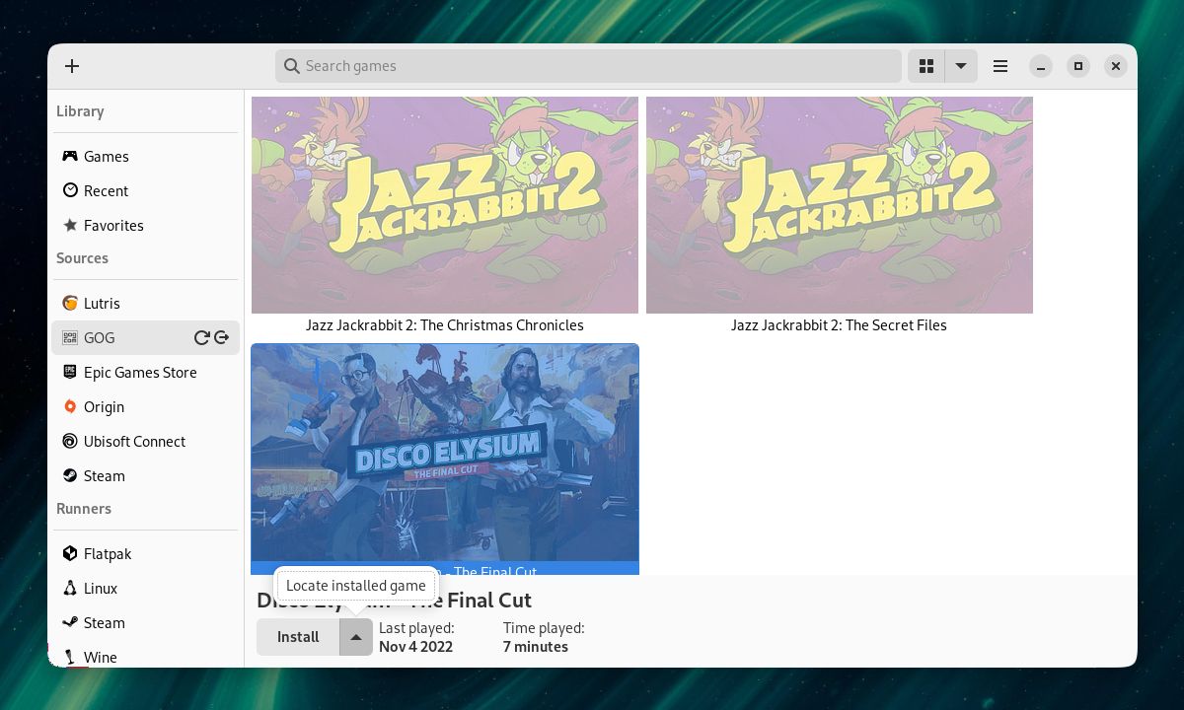Open Favorites in the library
1184x710 pixels.
113,225
